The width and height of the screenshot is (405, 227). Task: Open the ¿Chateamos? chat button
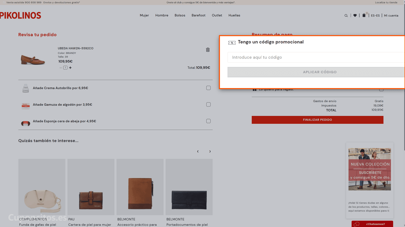pyautogui.click(x=372, y=224)
